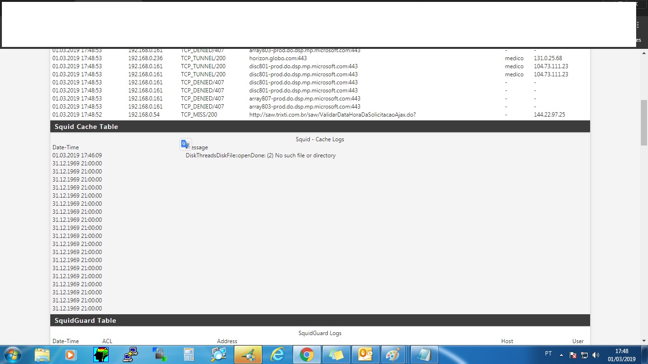Open the Windows Start menu
The image size is (648, 364).
(11, 355)
